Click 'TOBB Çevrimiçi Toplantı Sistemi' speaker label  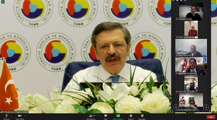16,112
